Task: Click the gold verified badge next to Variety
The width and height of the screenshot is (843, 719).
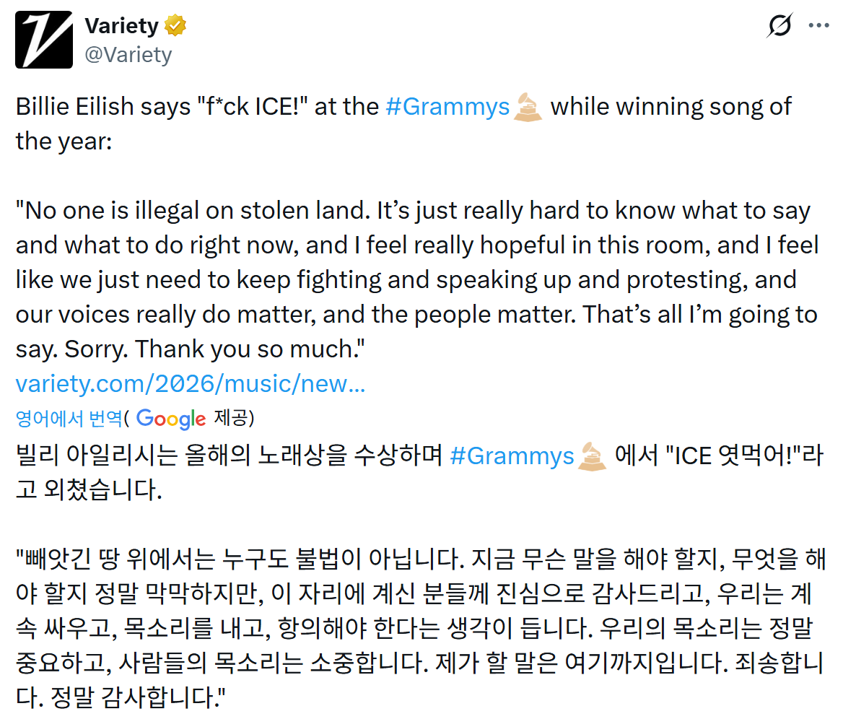Action: pyautogui.click(x=175, y=26)
